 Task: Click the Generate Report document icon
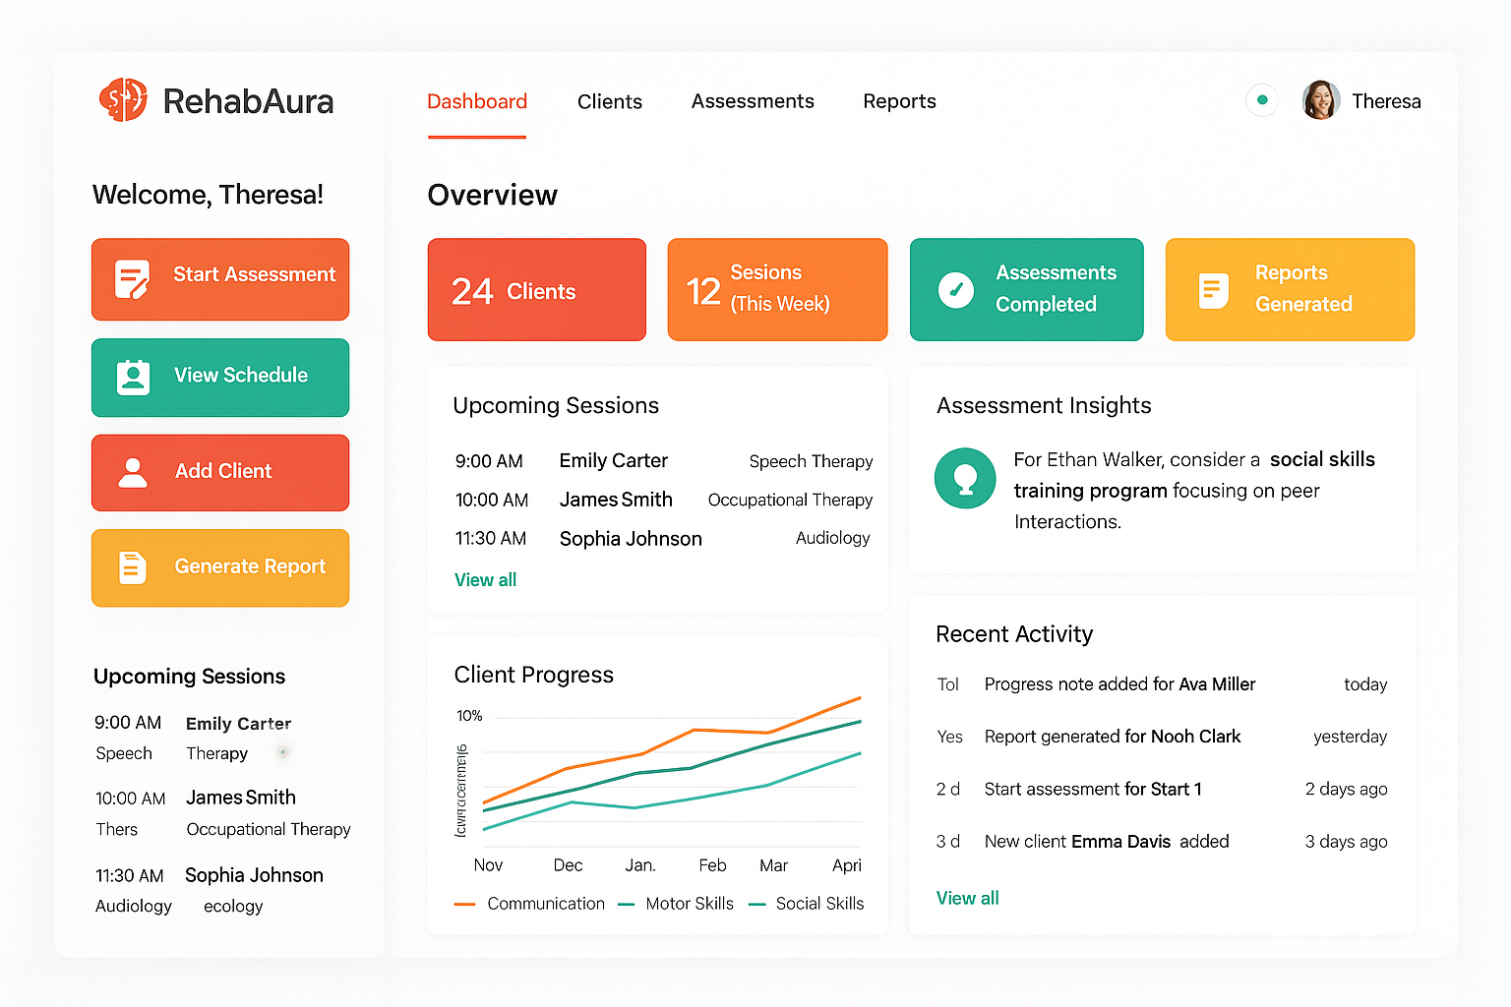(133, 567)
